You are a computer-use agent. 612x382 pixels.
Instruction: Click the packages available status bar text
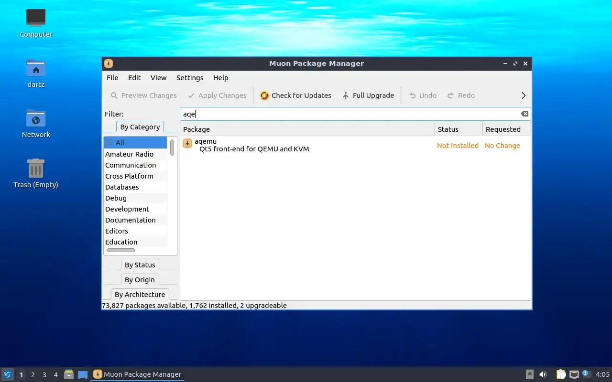(194, 306)
